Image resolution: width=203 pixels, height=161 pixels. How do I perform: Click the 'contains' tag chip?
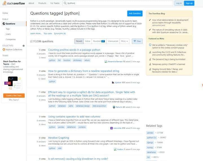(x=82, y=127)
